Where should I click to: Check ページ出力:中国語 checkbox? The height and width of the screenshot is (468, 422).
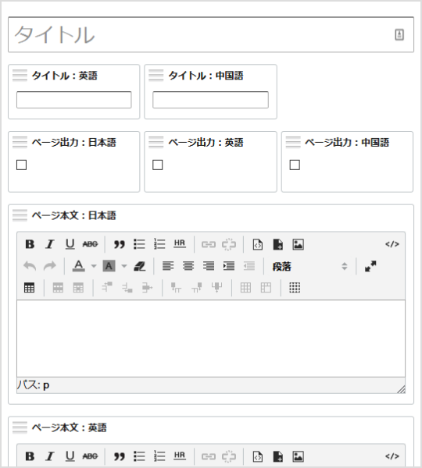pos(295,165)
